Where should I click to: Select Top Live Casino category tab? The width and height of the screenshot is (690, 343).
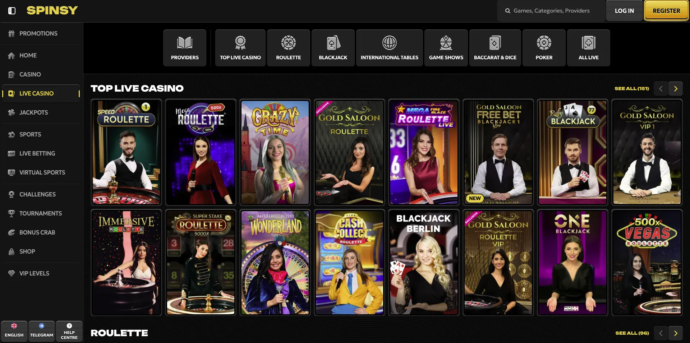[240, 48]
